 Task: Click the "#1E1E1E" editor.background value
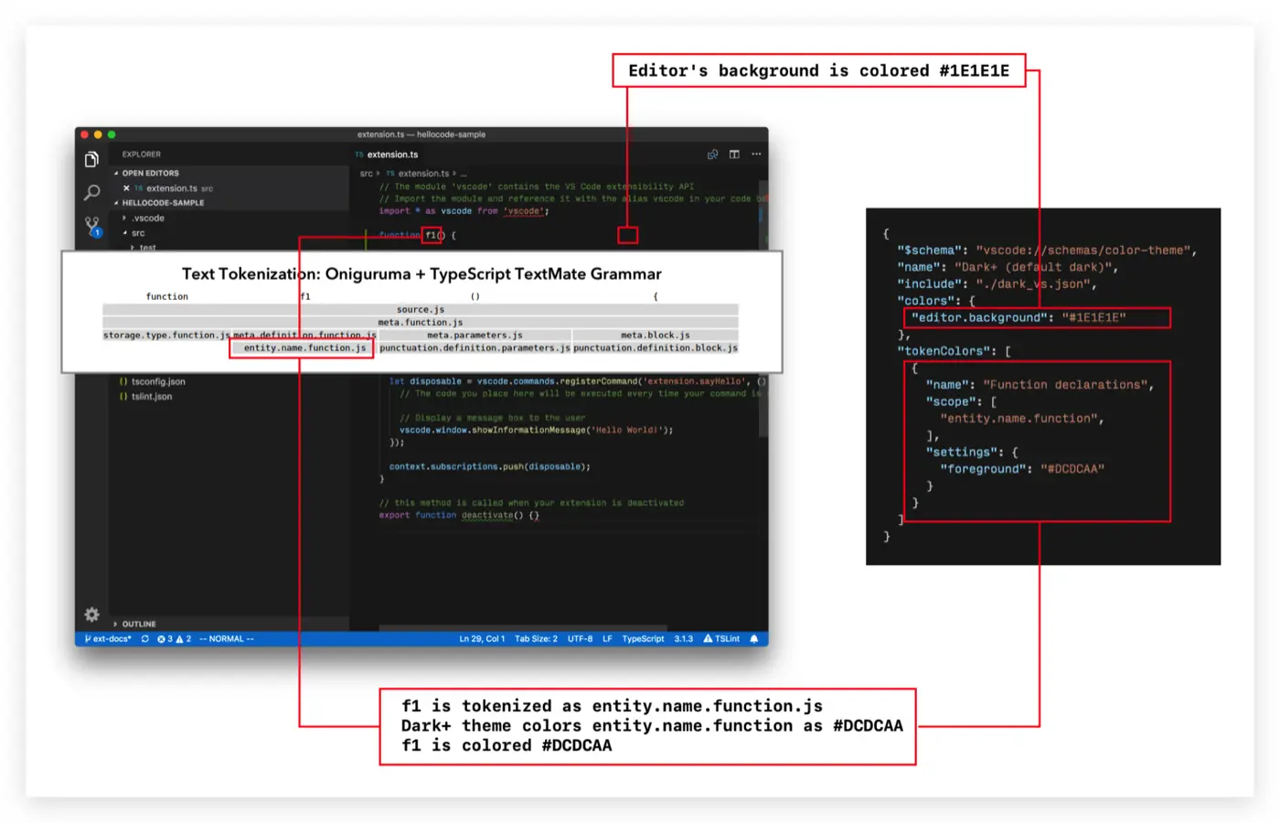click(1093, 318)
